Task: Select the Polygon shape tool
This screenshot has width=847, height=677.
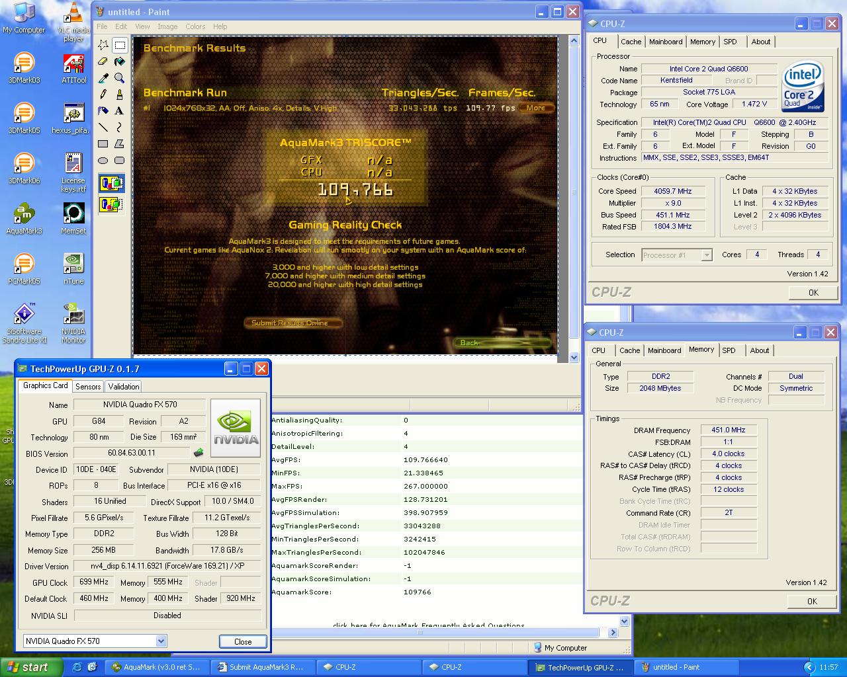Action: coord(120,143)
